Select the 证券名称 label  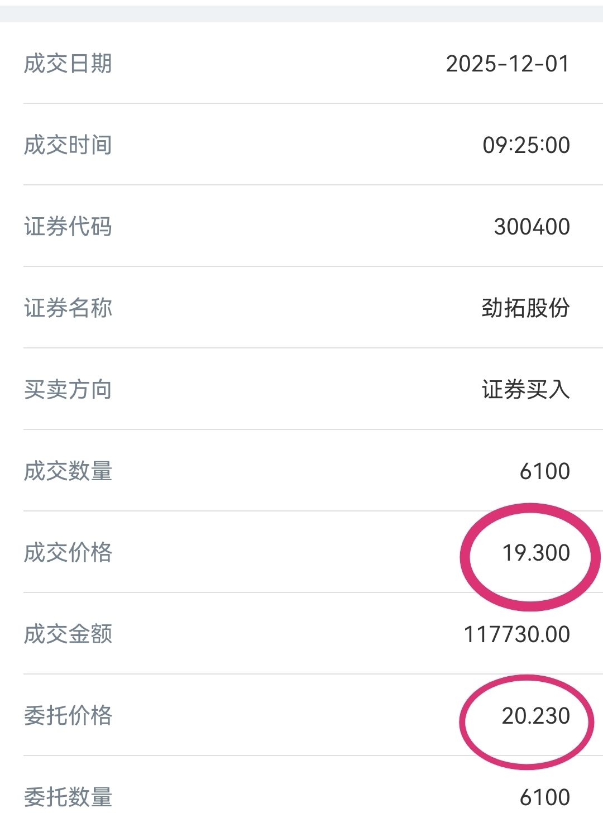coord(68,308)
